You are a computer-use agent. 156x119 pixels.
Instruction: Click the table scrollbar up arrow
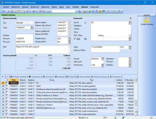coord(136,83)
